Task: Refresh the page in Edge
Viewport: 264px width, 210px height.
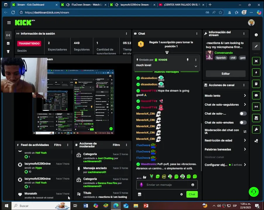Action: click(x=13, y=13)
